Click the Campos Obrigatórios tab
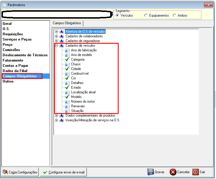 pyautogui.click(x=67, y=23)
